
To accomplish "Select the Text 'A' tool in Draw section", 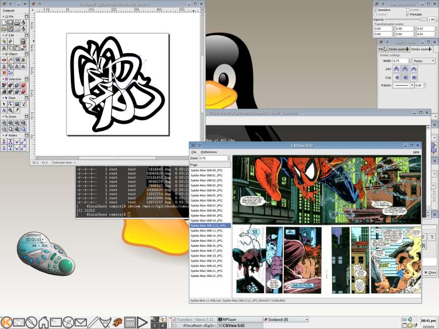I will [4, 110].
